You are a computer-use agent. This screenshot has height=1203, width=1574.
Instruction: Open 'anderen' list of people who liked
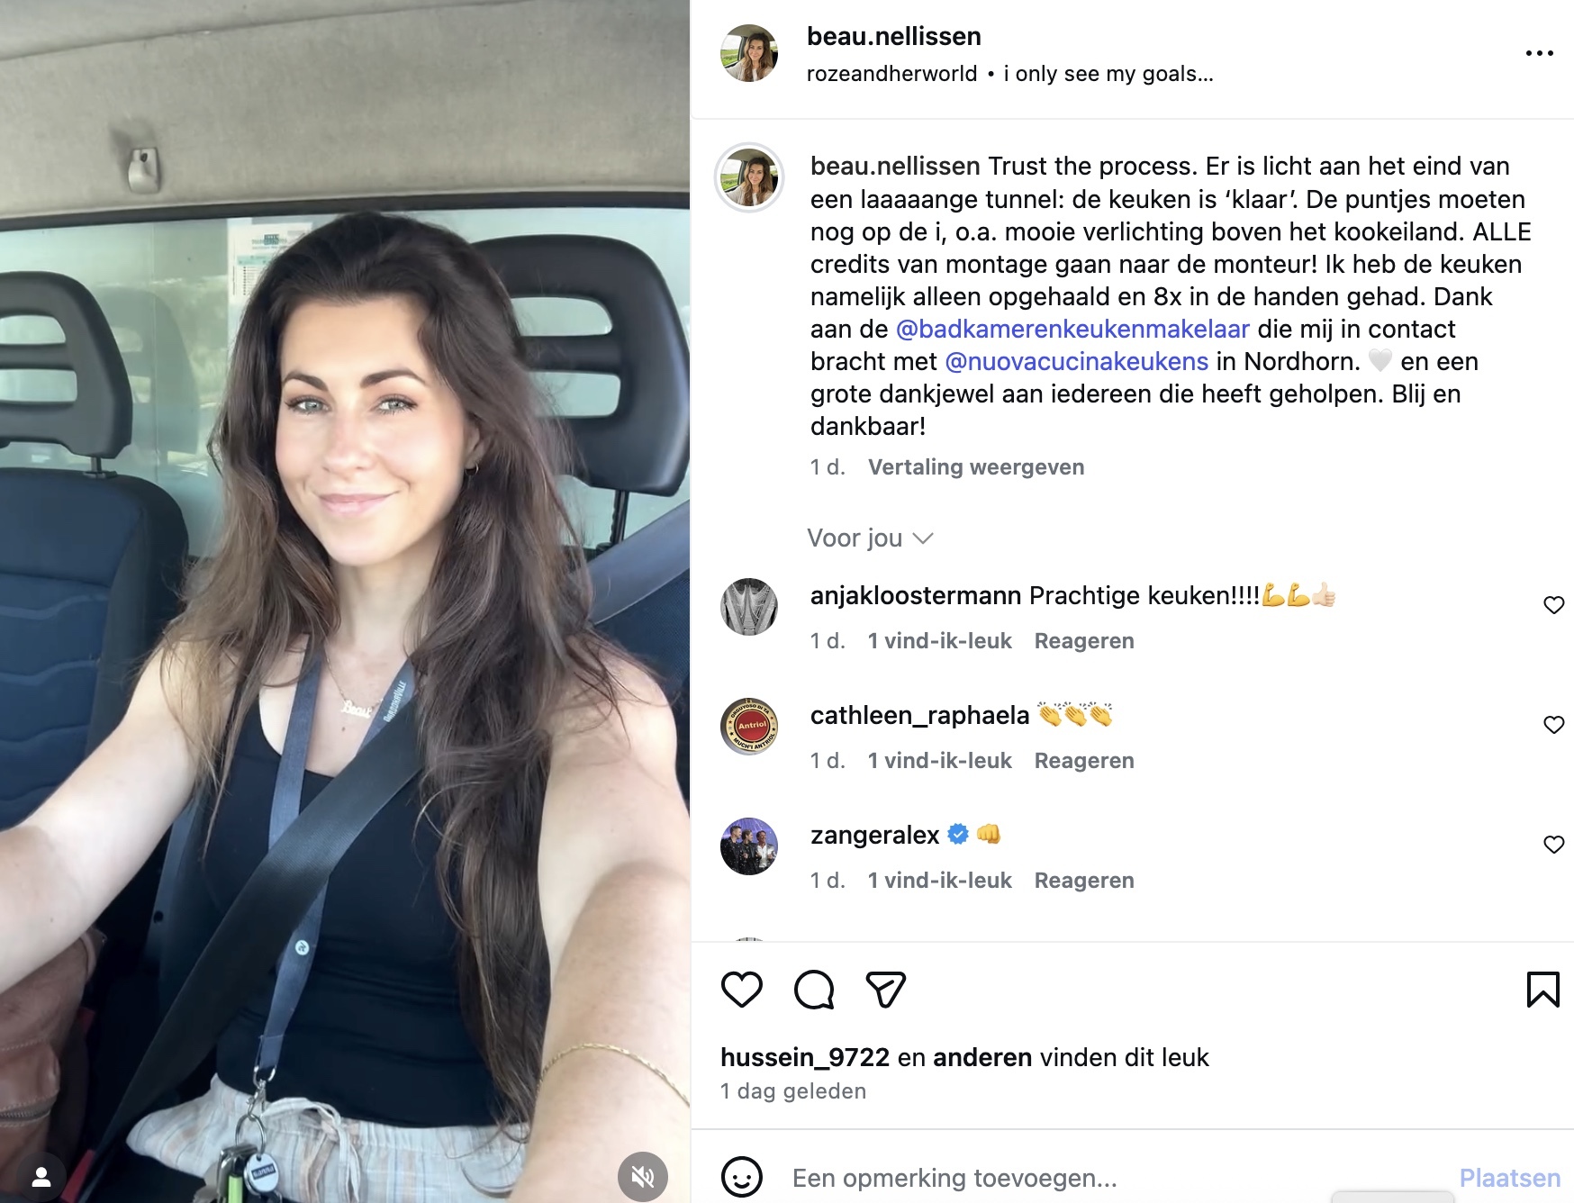click(982, 1057)
